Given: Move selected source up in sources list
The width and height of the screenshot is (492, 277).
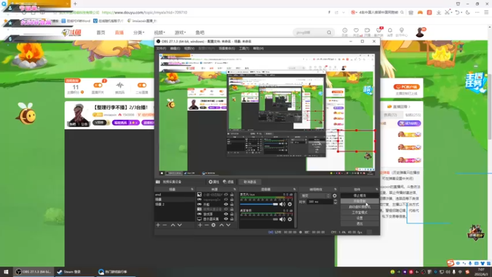Looking at the screenshot, I should (221, 225).
